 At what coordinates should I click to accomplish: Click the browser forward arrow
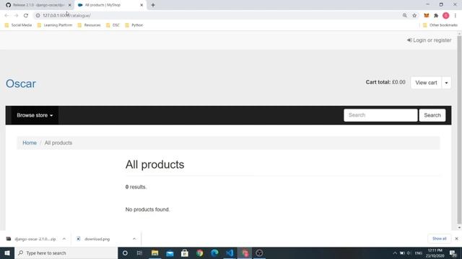(16, 16)
